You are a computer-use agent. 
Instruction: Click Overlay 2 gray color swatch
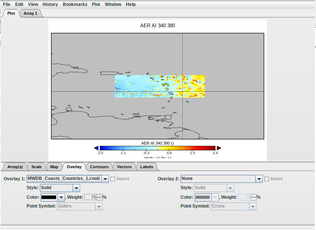click(x=203, y=197)
